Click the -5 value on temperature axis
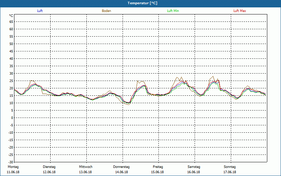This screenshot has height=176, width=281. (12, 125)
